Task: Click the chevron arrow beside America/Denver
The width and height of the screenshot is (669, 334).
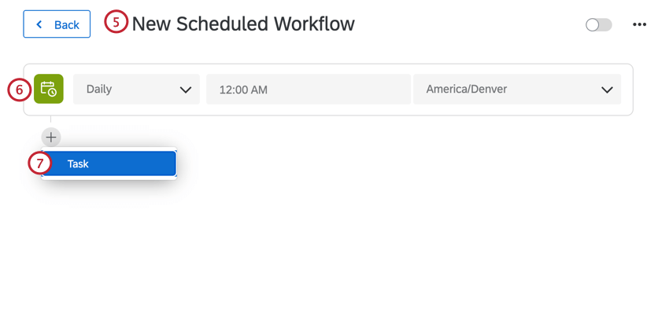Action: pos(607,90)
